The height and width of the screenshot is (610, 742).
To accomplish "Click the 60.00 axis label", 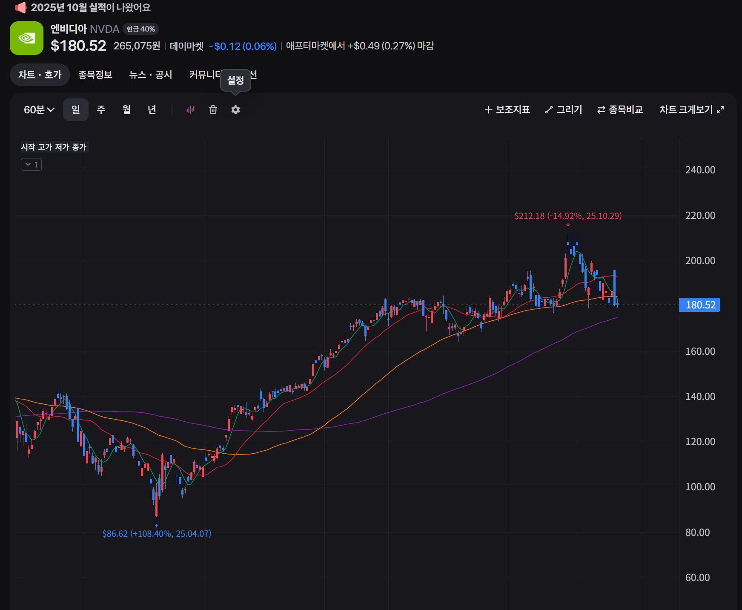I will point(697,578).
